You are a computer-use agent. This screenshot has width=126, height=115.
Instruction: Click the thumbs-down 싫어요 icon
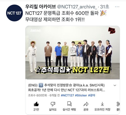tap(53, 104)
